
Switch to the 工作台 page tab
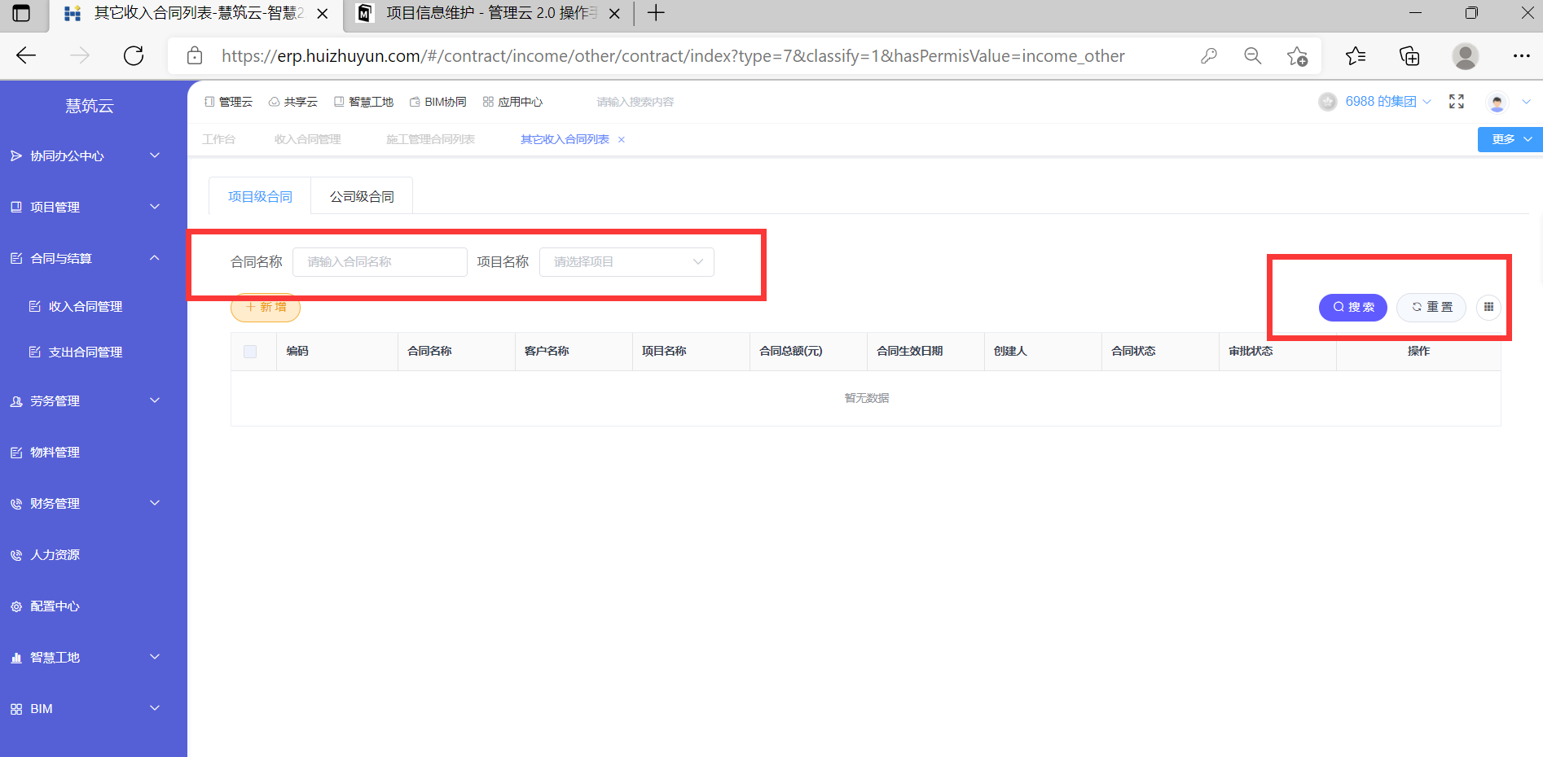pos(218,139)
